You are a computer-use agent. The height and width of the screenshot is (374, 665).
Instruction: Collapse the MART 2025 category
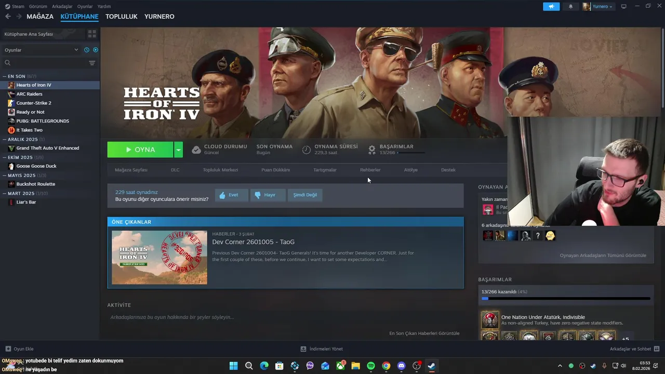(5, 193)
